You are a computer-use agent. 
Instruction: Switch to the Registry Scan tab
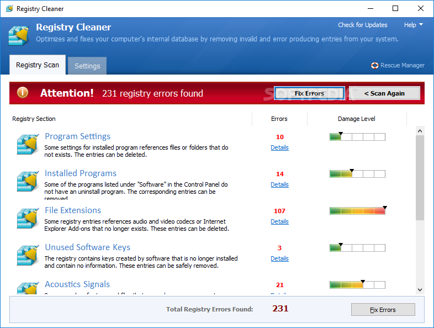[38, 65]
